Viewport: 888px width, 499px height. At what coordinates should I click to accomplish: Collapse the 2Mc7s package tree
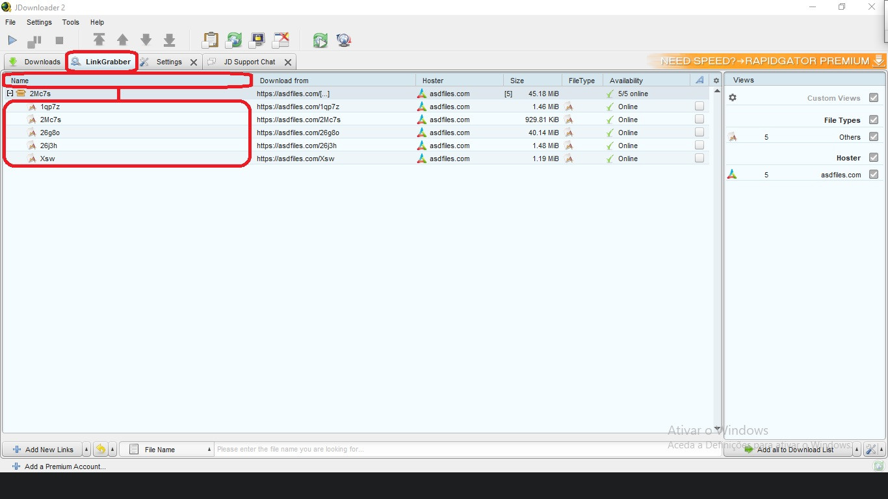coord(10,94)
